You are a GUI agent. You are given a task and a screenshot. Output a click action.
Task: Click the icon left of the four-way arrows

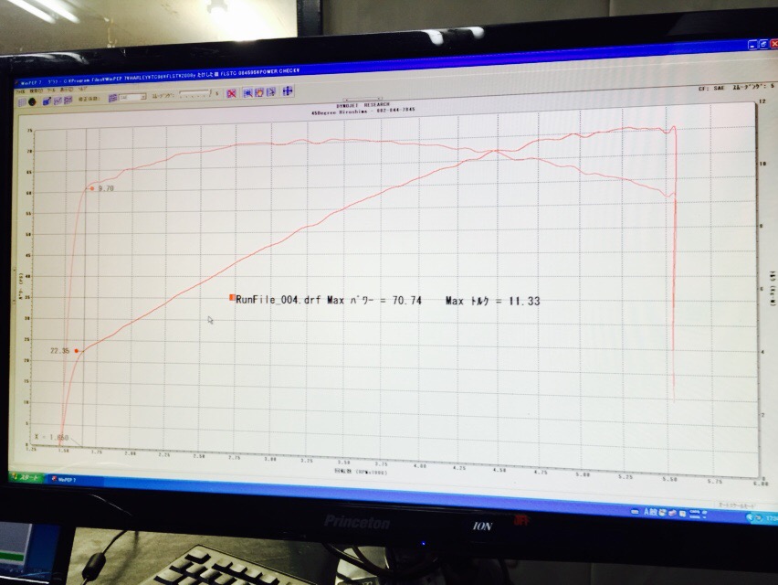pos(271,92)
